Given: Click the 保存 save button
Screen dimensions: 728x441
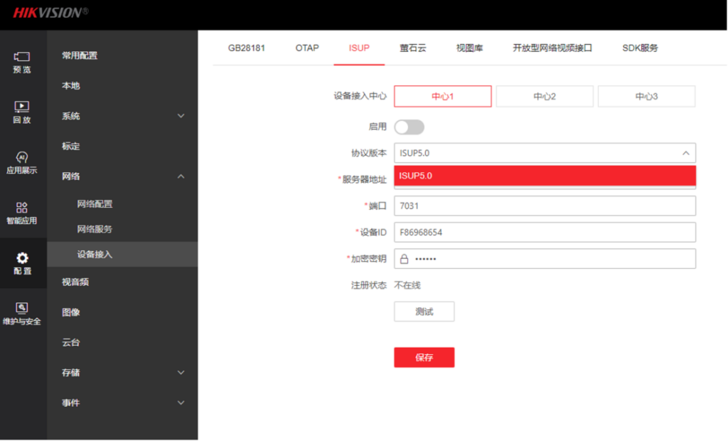Looking at the screenshot, I should (424, 357).
